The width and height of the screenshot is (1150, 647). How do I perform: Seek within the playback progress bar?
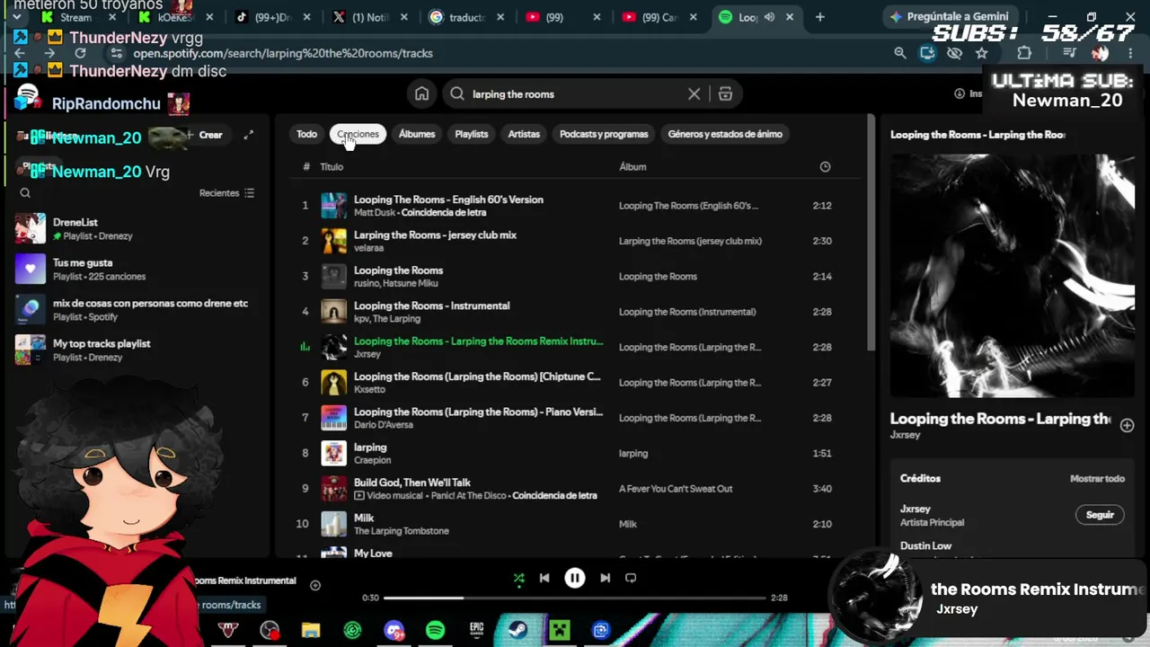point(575,598)
